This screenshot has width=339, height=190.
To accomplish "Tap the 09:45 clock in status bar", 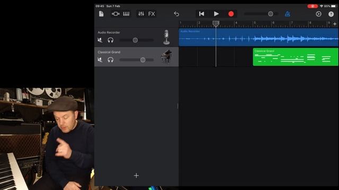I will 100,6.
